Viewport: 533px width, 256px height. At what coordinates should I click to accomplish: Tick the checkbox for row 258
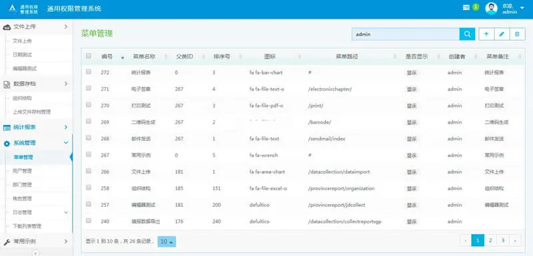[89, 187]
